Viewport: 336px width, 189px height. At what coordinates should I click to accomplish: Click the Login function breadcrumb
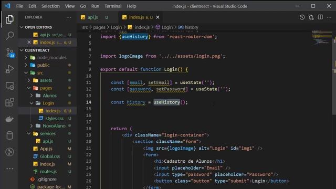pos(164,27)
